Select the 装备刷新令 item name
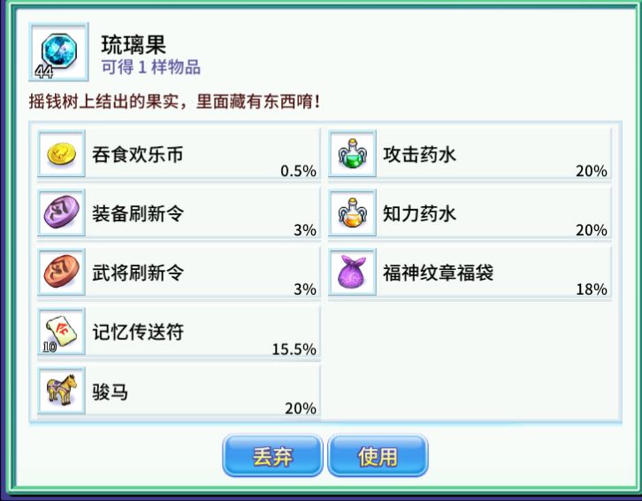Screen dimensions: 642x501 click(x=137, y=213)
